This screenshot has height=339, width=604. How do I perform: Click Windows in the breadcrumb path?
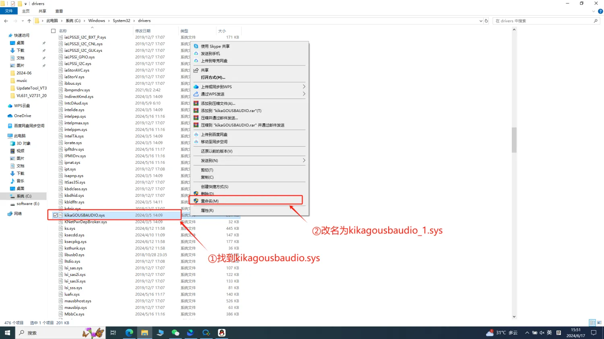click(x=97, y=21)
